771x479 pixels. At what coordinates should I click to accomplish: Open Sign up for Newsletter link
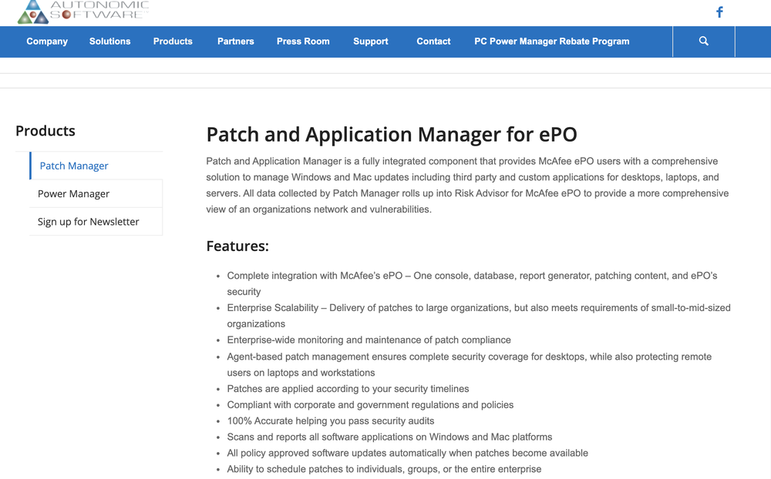point(96,222)
